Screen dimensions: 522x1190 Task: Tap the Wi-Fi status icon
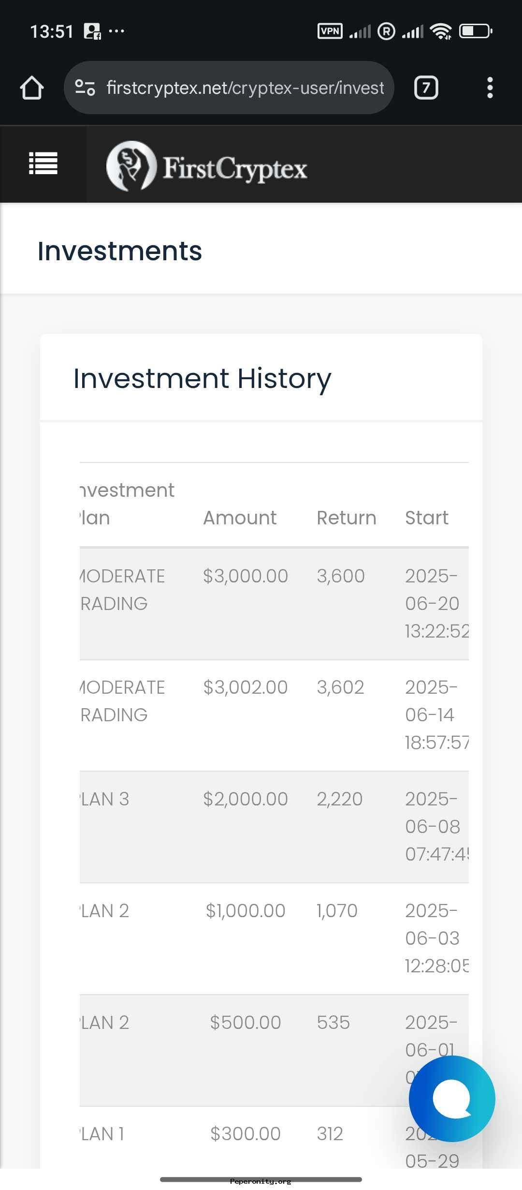pos(441,31)
